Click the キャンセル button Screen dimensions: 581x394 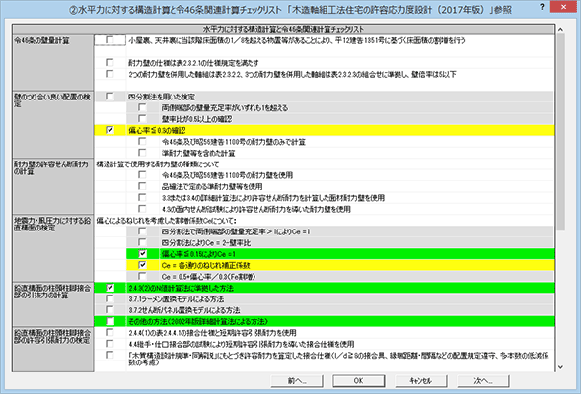pos(420,380)
